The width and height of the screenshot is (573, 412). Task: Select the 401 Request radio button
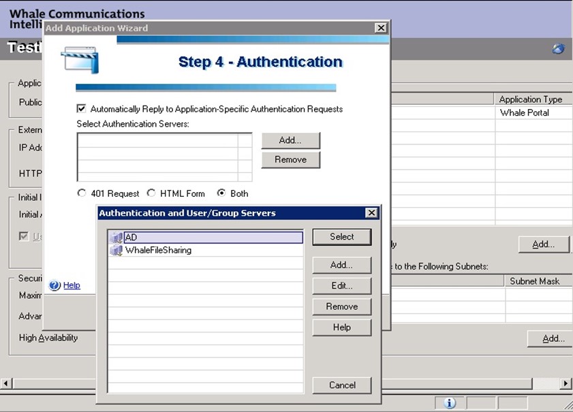pyautogui.click(x=82, y=193)
